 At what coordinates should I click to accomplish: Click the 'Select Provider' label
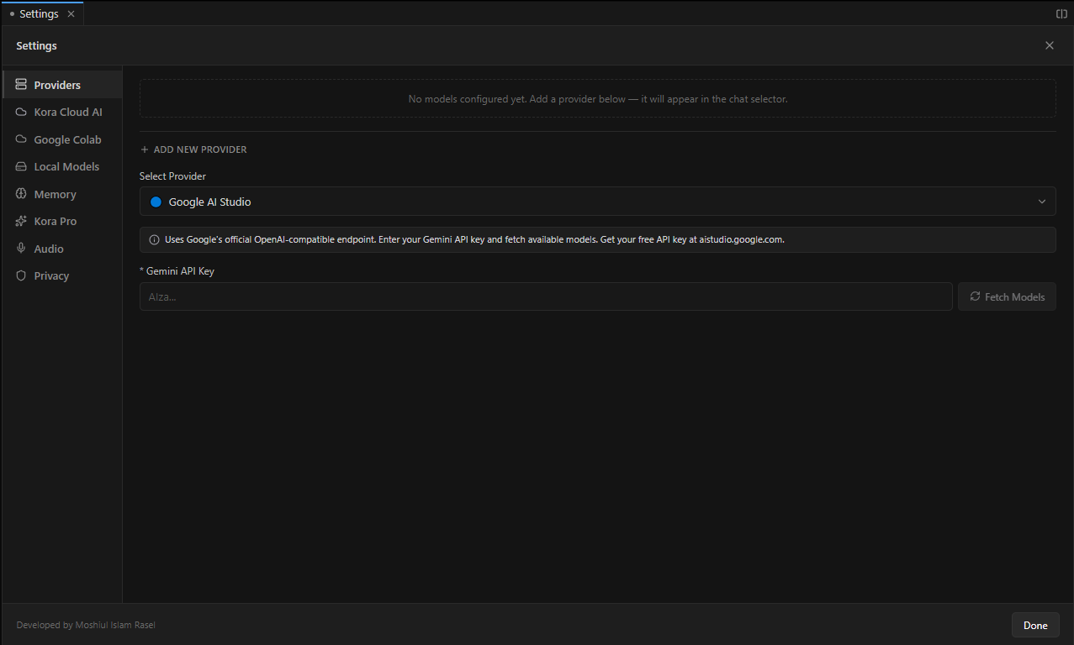172,176
